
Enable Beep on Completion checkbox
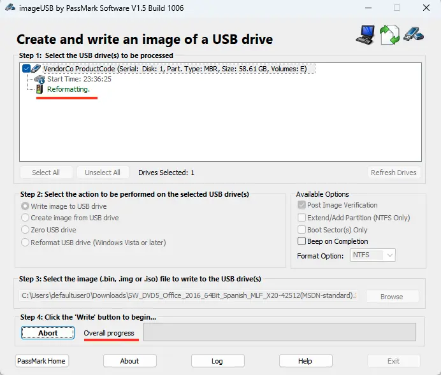tap(301, 241)
